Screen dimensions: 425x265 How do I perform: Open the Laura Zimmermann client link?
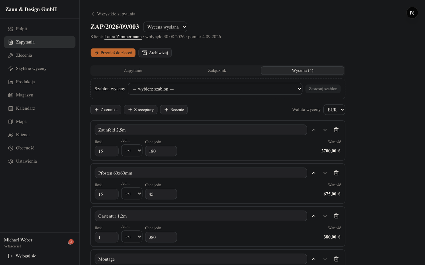123,37
